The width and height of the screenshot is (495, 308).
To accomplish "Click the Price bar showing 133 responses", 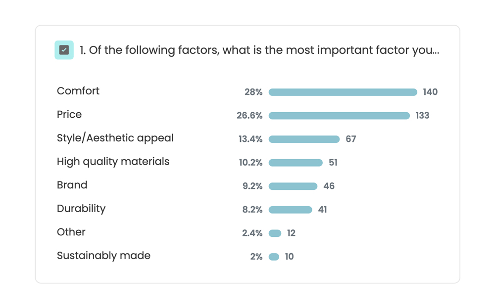I will (x=339, y=116).
